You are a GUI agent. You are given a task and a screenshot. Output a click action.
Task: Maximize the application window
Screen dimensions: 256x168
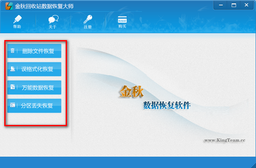[x=234, y=5]
